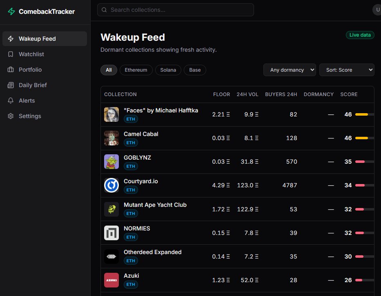Select the All chain filter
Image resolution: width=381 pixels, height=296 pixels.
[109, 70]
